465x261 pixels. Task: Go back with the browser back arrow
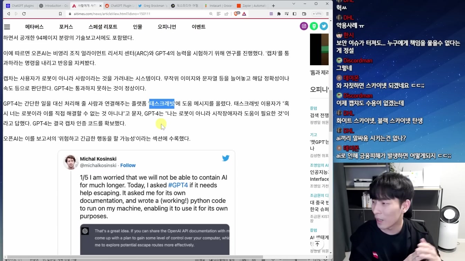pyautogui.click(x=9, y=14)
